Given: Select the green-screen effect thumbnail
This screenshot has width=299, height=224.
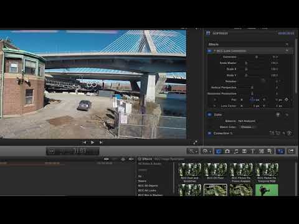Looking at the screenshot, I should [x=267, y=190].
